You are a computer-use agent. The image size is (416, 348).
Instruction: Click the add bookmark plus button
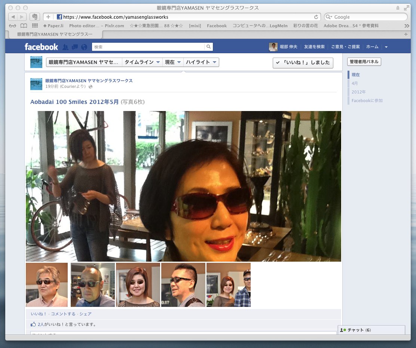click(x=48, y=17)
